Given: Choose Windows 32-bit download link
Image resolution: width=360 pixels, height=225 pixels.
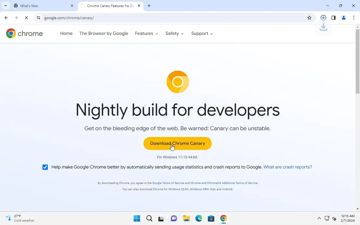Looking at the screenshot, I should tap(179, 189).
